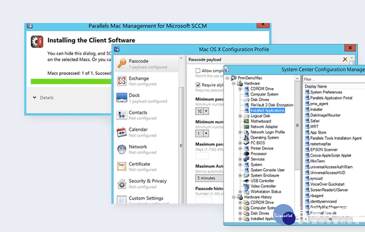Open the Network globe icon
This screenshot has height=232, width=365.
click(122, 149)
